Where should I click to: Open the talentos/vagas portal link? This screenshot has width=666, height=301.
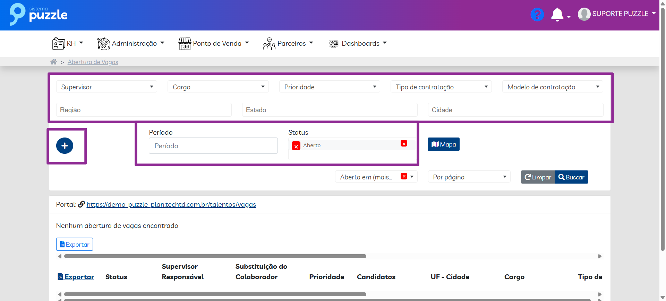[171, 205]
